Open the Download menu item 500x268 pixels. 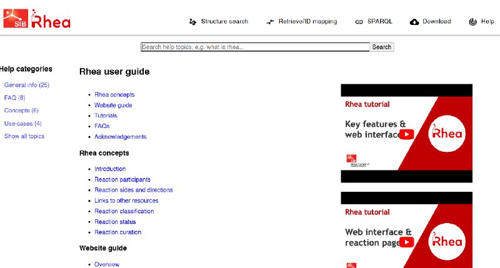coord(436,21)
